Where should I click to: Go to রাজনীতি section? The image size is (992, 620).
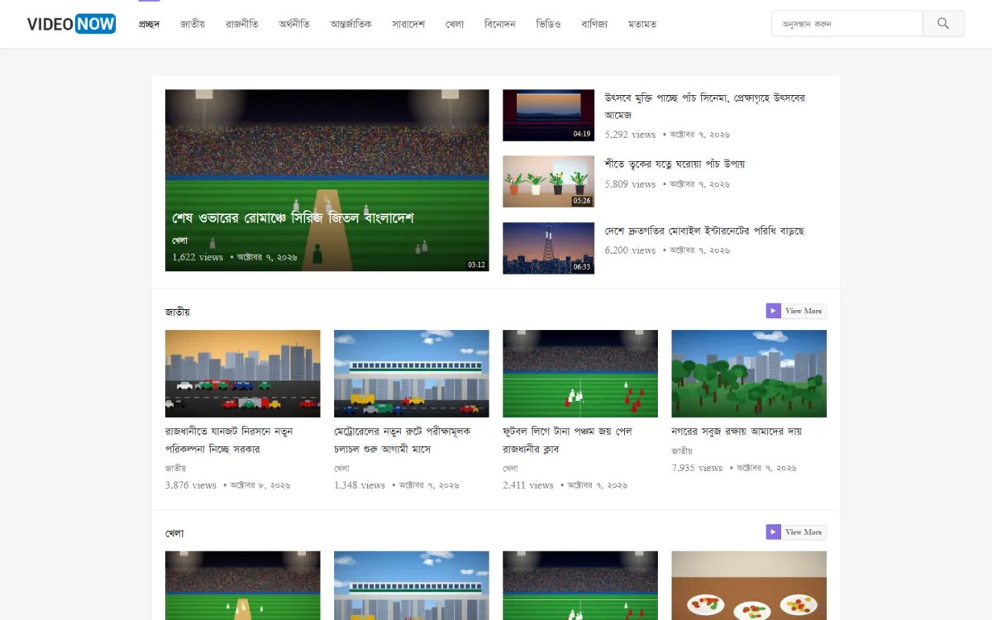coord(242,24)
